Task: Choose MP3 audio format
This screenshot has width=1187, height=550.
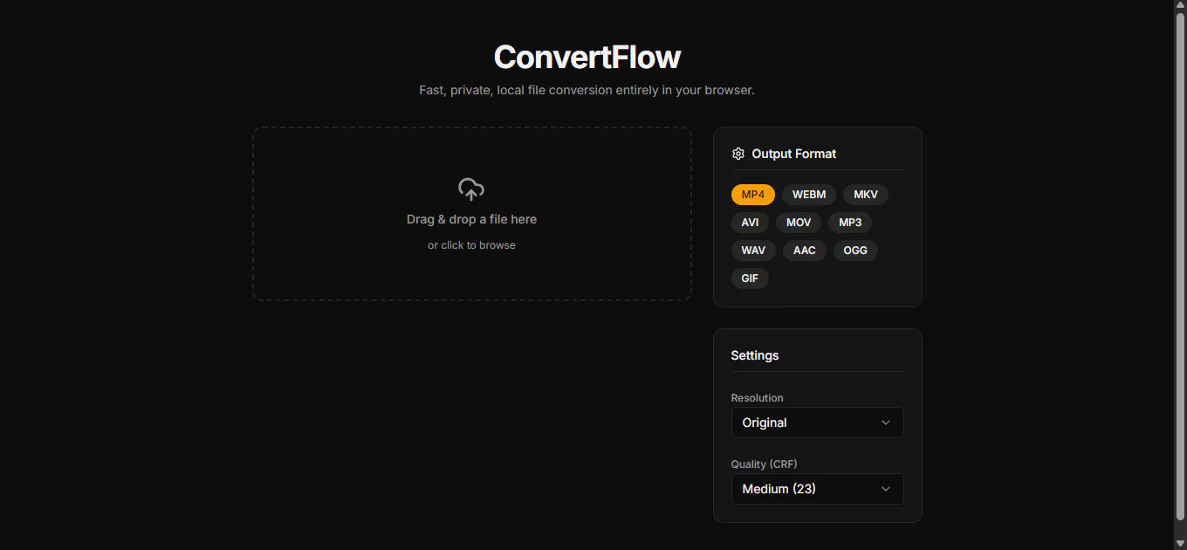Action: point(850,223)
